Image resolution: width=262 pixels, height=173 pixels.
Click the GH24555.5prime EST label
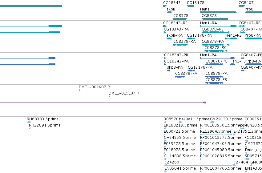pyautogui.click(x=179, y=138)
